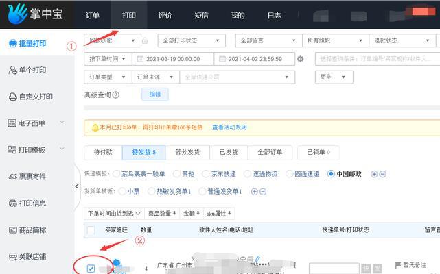The height and width of the screenshot is (274, 440).
Task: Select 热敏发货单1 delivery note radio
Action: tap(151, 192)
